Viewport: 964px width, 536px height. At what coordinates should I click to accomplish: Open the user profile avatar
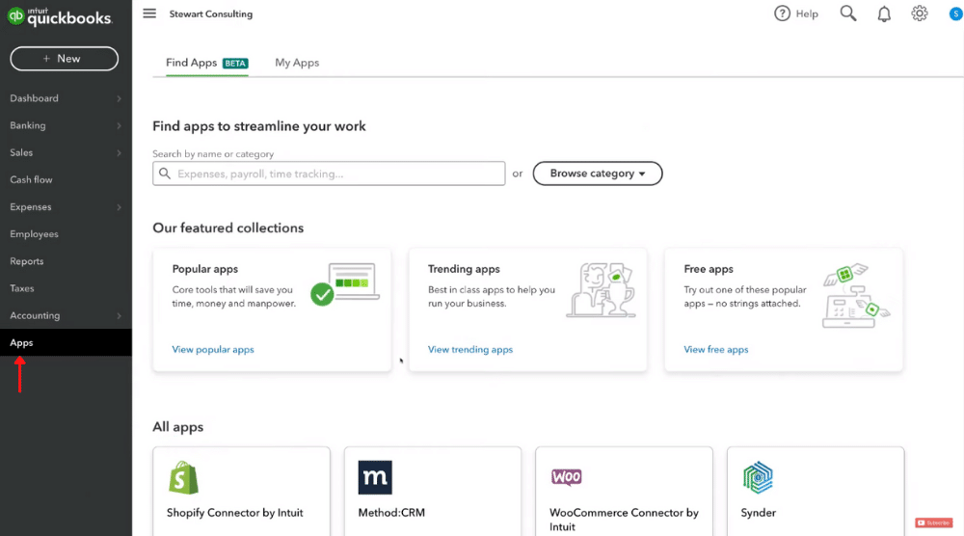[956, 13]
